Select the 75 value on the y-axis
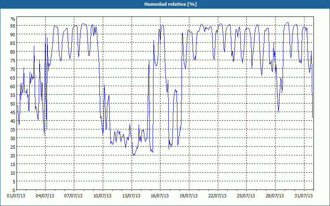 pyautogui.click(x=13, y=60)
